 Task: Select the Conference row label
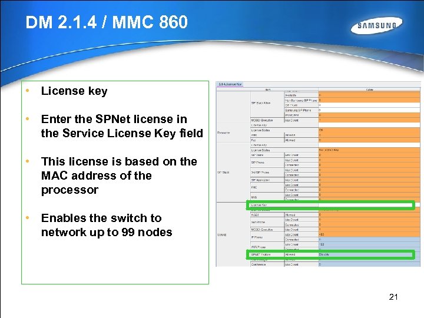tap(267, 264)
